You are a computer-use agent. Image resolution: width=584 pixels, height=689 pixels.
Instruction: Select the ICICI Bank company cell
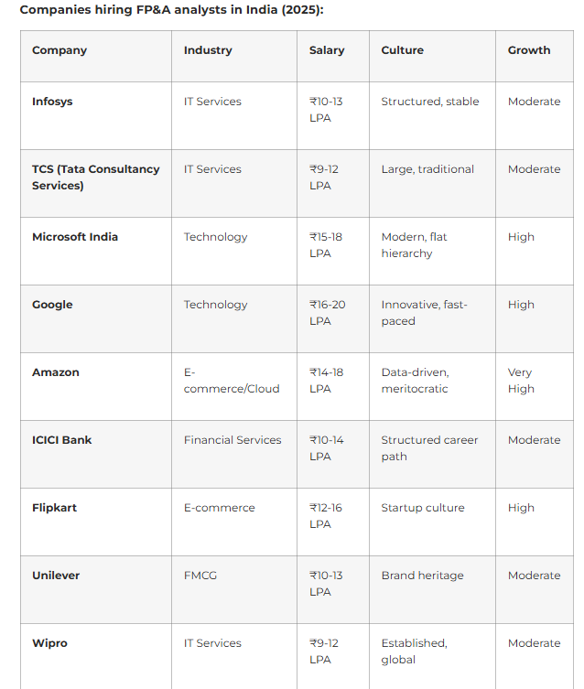pos(62,440)
